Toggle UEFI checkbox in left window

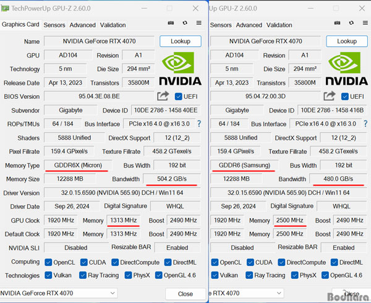179,96
